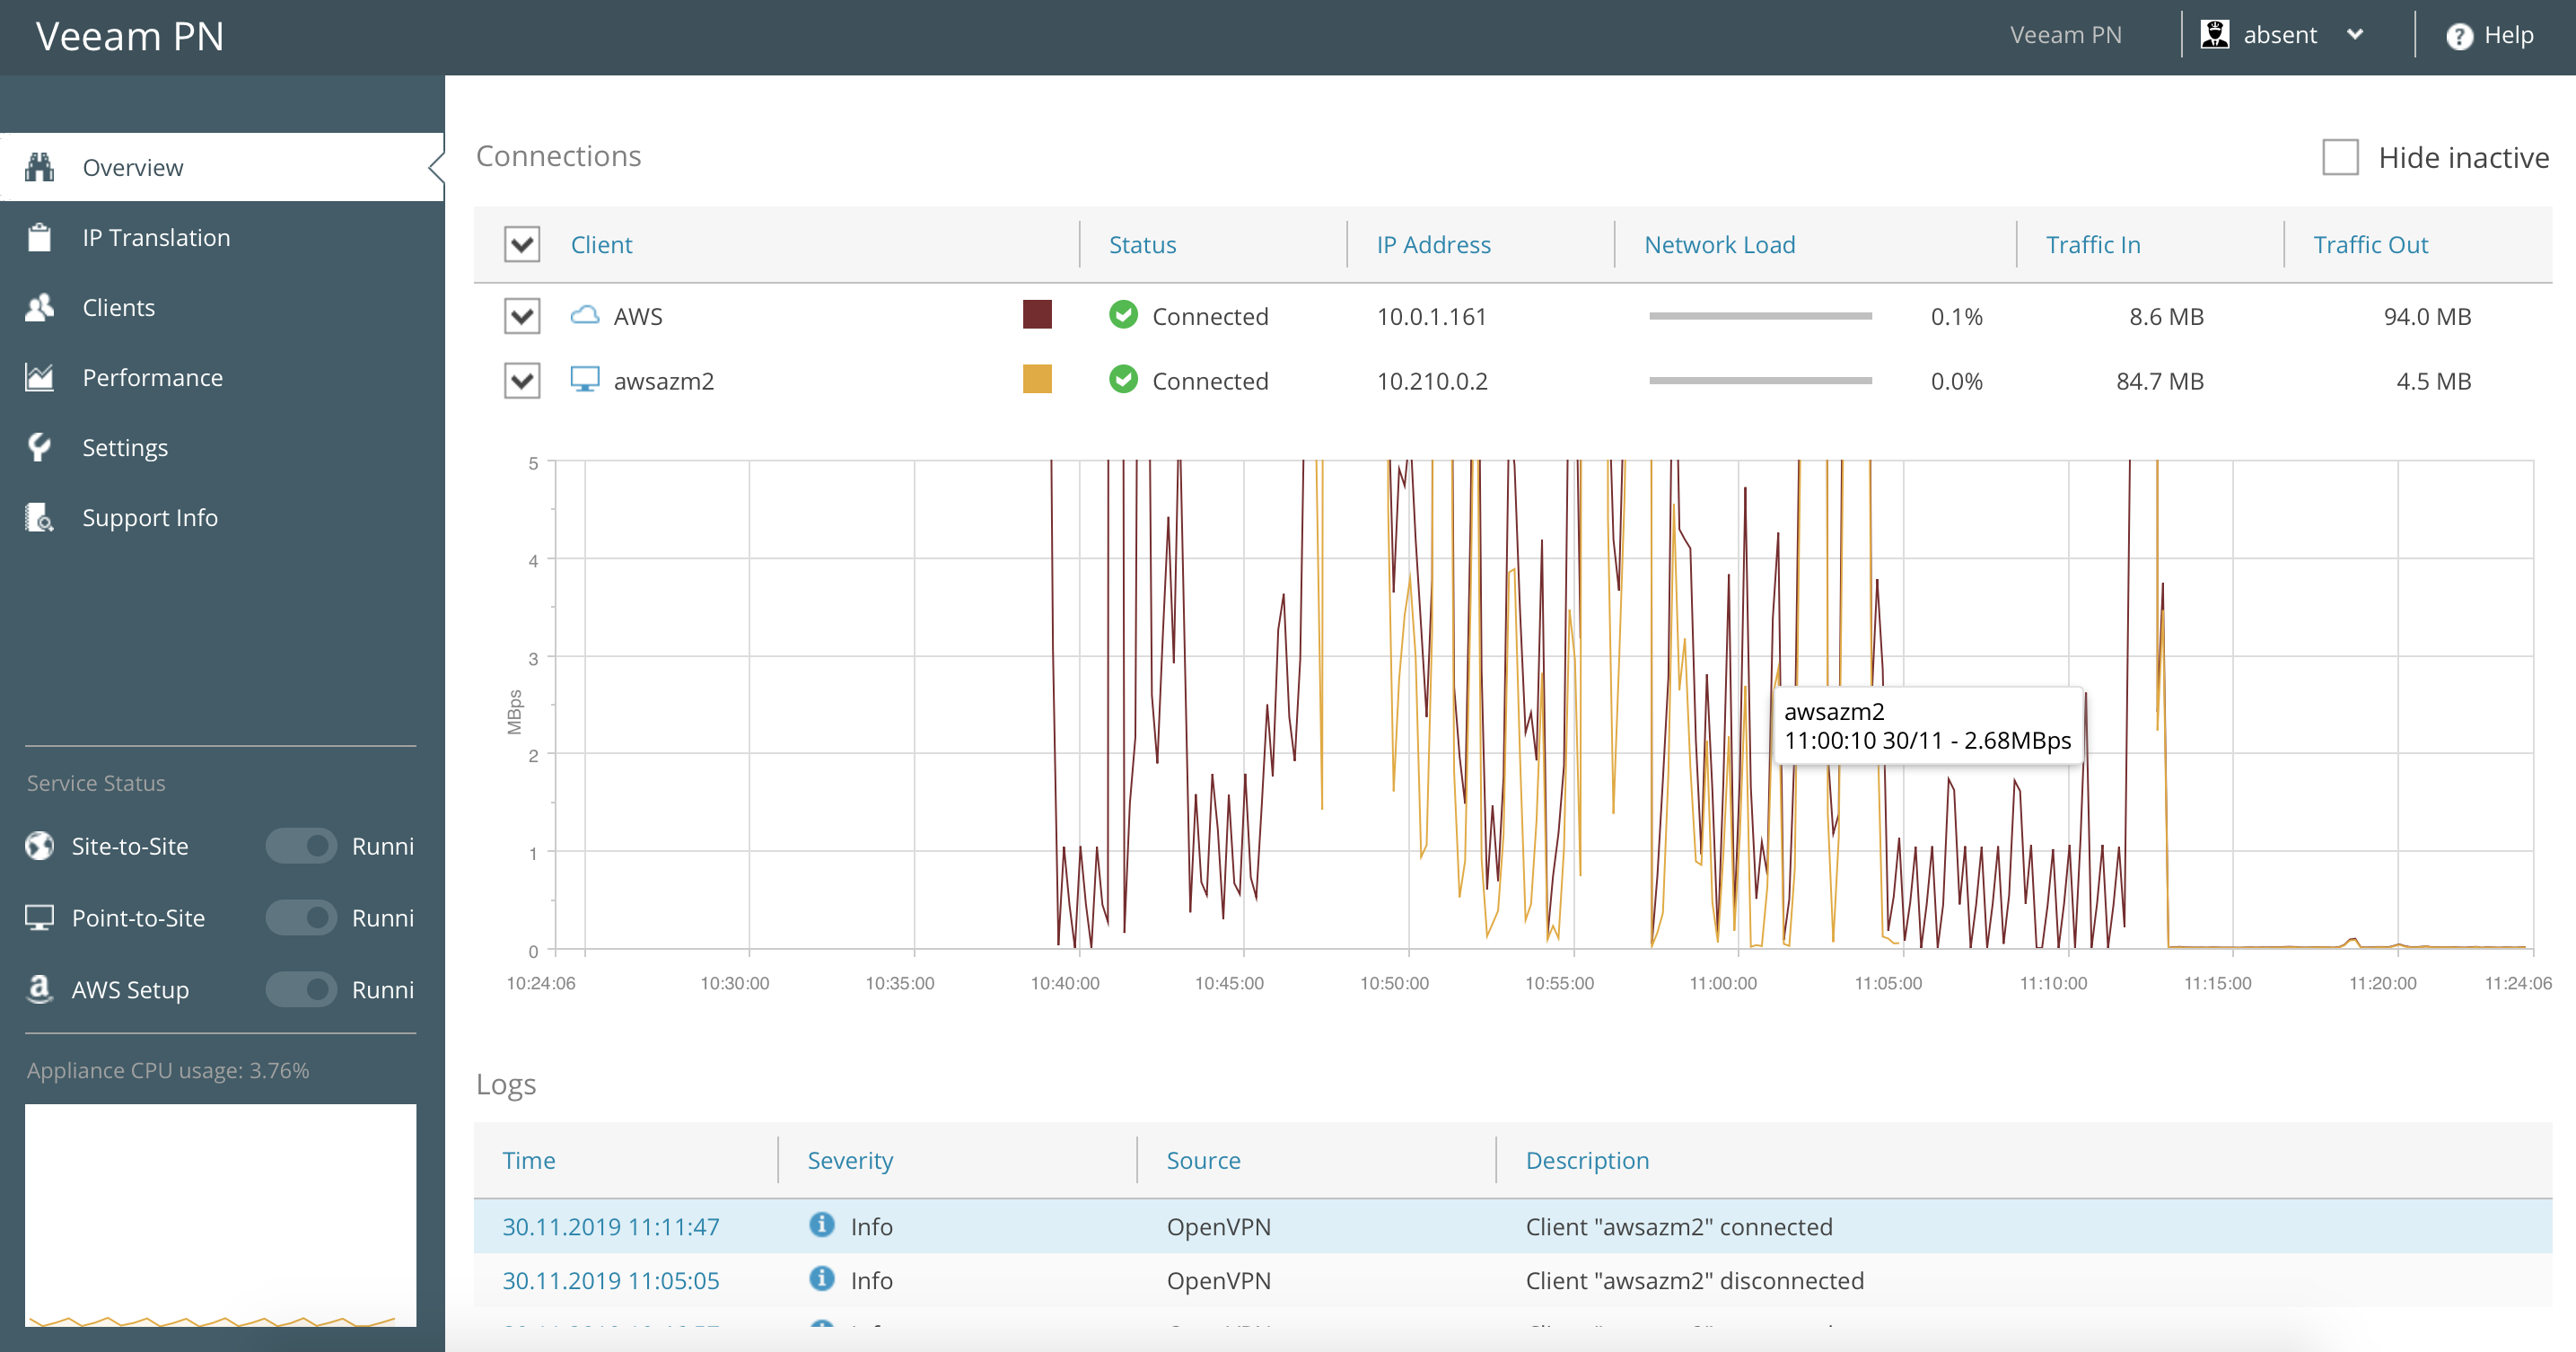Click the AWS cloud client icon
This screenshot has height=1352, width=2576.
(x=585, y=316)
